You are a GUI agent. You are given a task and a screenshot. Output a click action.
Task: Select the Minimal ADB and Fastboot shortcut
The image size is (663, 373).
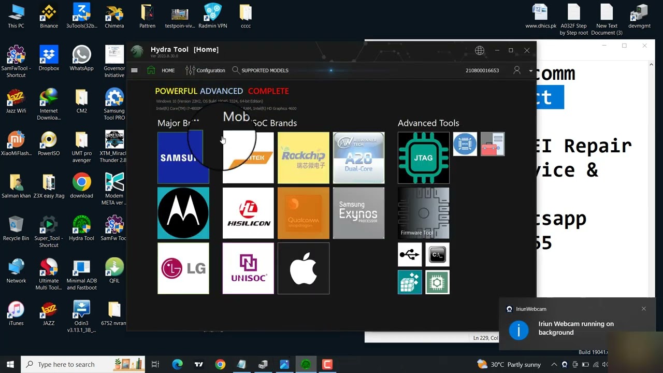[81, 275]
